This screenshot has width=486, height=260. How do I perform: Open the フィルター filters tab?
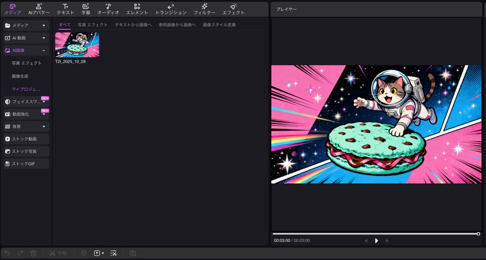204,9
